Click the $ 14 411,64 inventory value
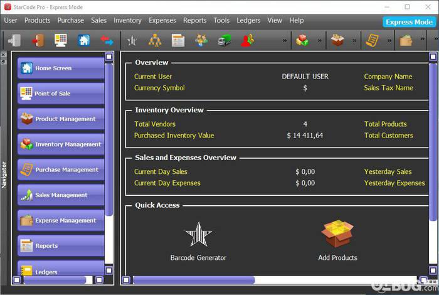Viewport: 439px width, 295px height. (305, 136)
